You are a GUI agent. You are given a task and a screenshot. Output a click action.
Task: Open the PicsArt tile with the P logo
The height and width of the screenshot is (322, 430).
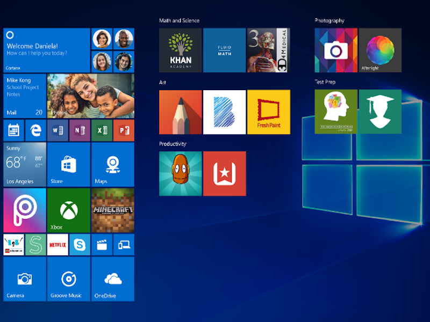[25, 210]
